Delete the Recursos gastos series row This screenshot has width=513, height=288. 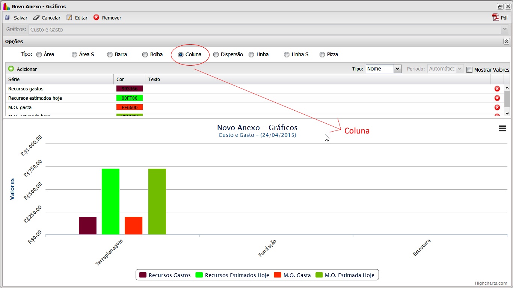(497, 89)
